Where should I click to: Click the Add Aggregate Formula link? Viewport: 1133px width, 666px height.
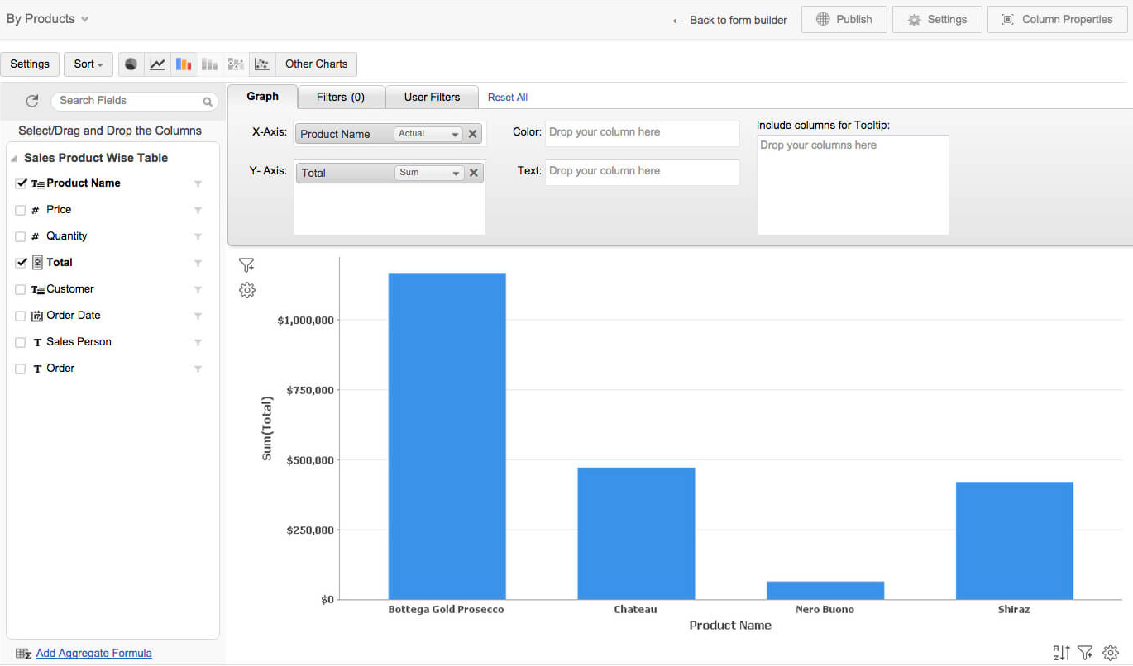pyautogui.click(x=94, y=654)
